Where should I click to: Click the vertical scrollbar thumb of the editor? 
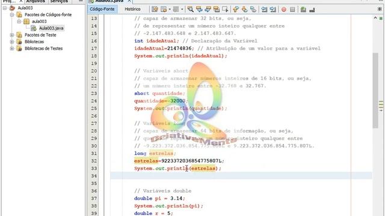pos(375,90)
